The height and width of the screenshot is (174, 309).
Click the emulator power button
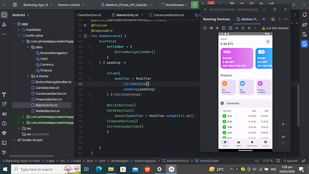click(x=205, y=28)
